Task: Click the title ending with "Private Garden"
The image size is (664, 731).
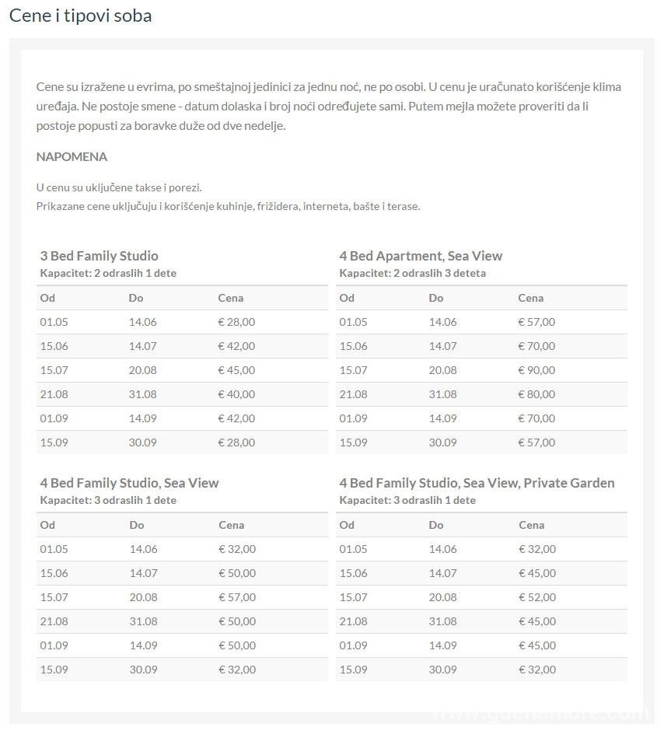Action: click(477, 483)
